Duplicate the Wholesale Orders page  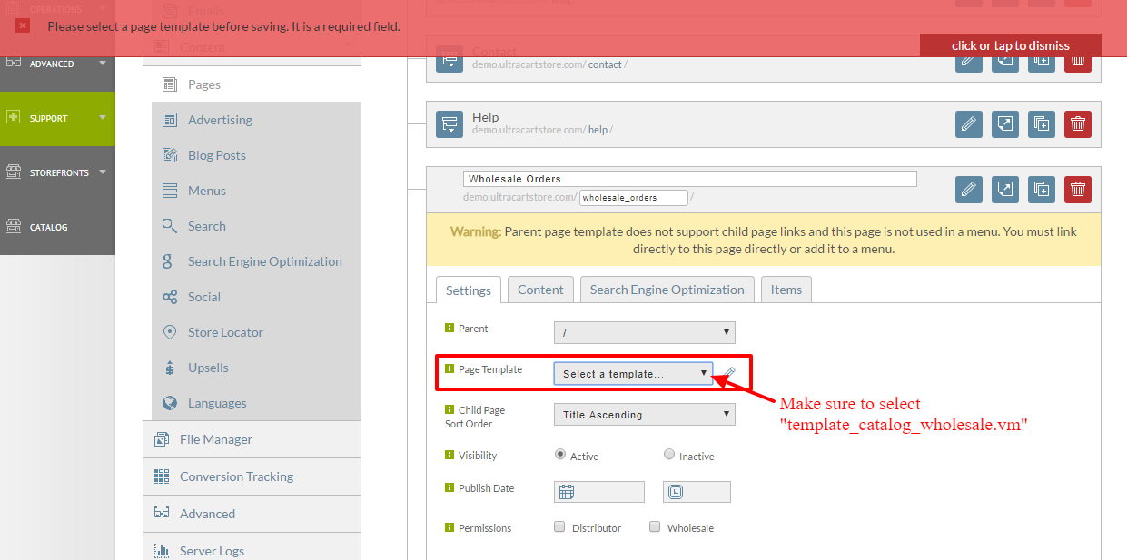1042,189
